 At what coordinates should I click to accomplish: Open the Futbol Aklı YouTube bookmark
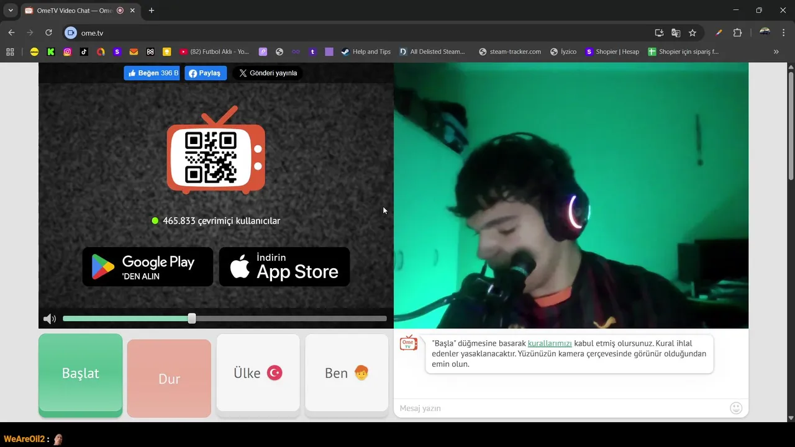(x=214, y=52)
